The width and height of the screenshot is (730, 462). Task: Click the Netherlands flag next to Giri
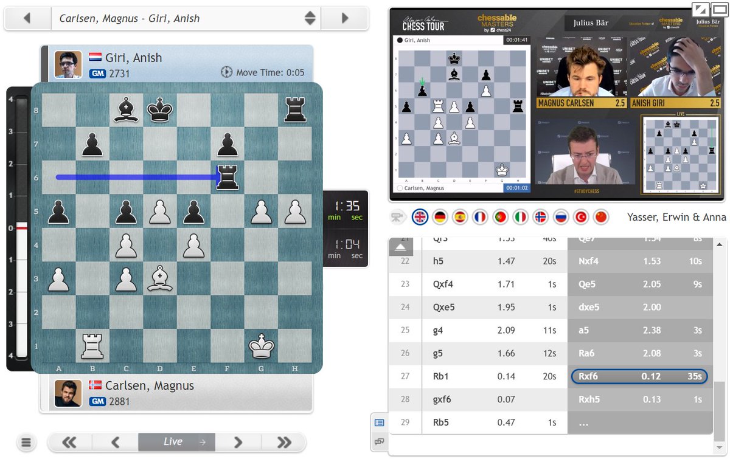tap(96, 58)
